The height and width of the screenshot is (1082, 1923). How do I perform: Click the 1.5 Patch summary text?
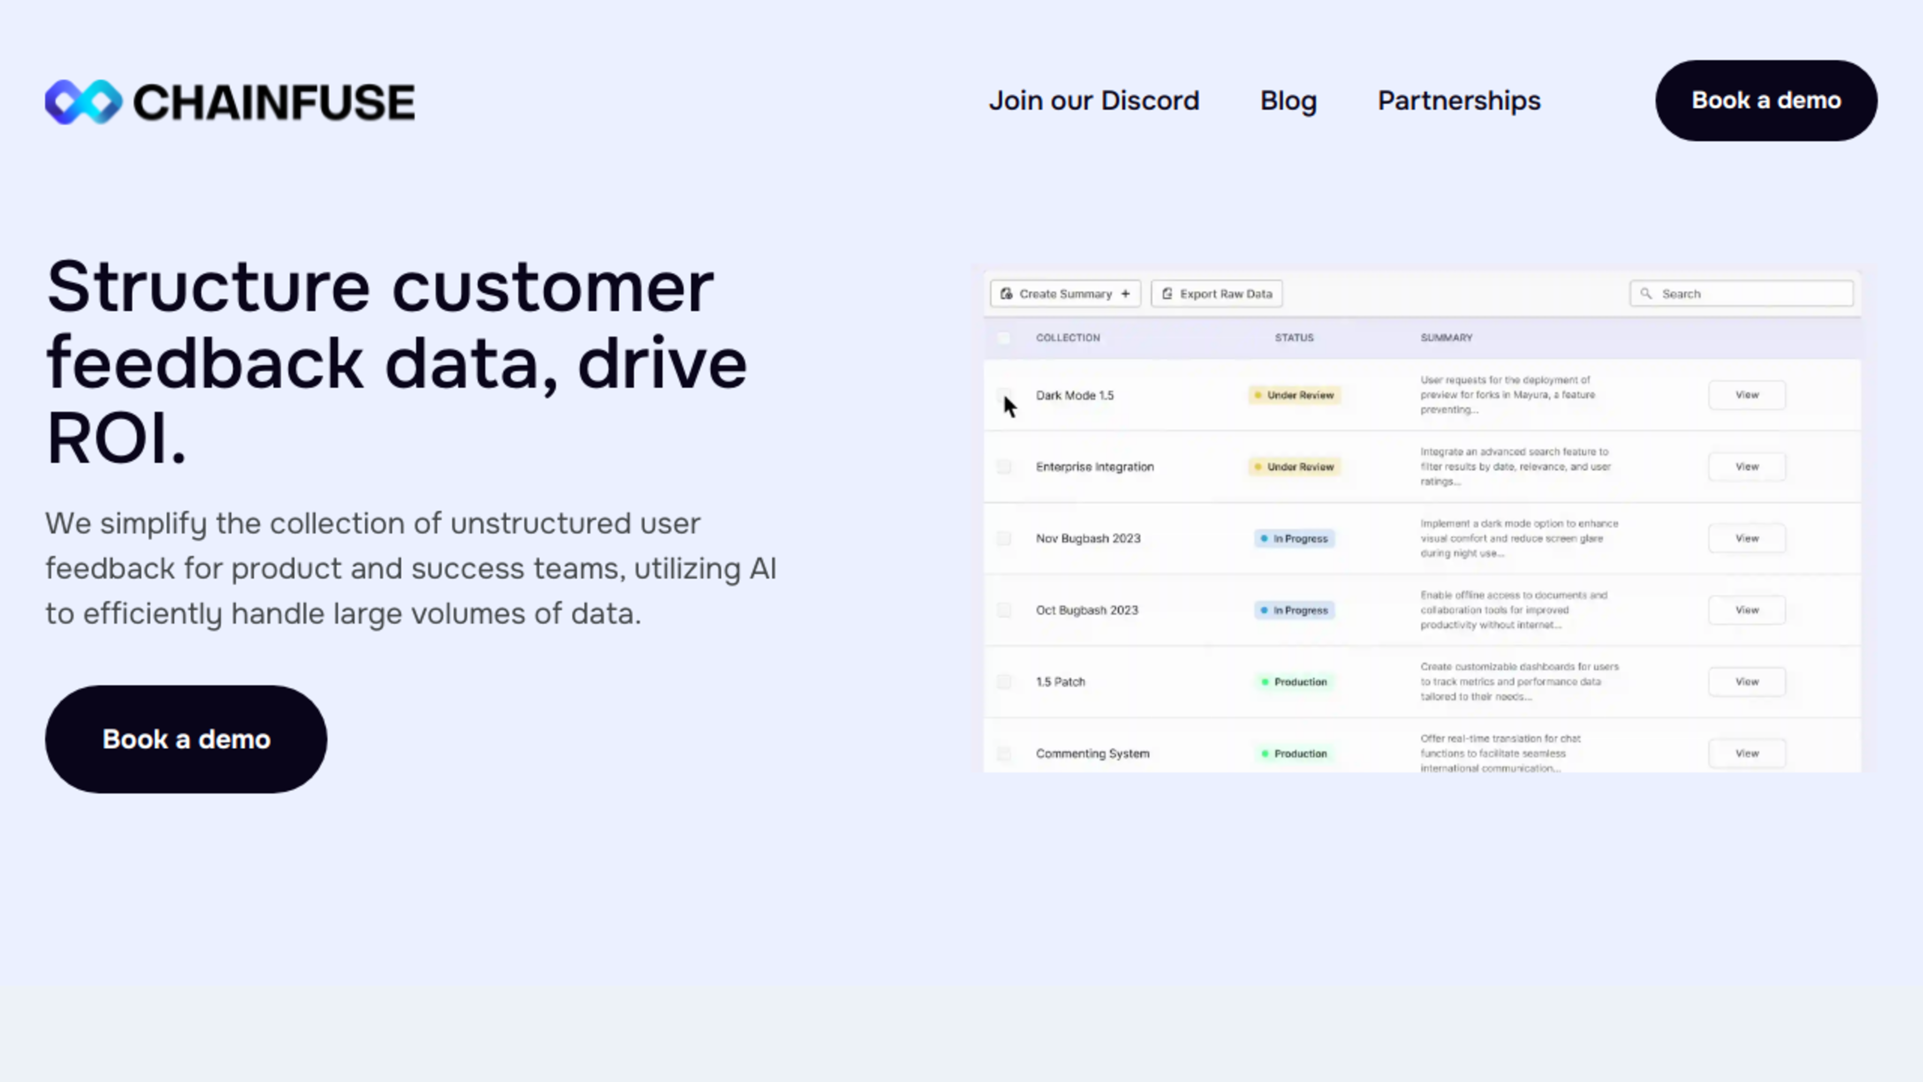point(1519,682)
